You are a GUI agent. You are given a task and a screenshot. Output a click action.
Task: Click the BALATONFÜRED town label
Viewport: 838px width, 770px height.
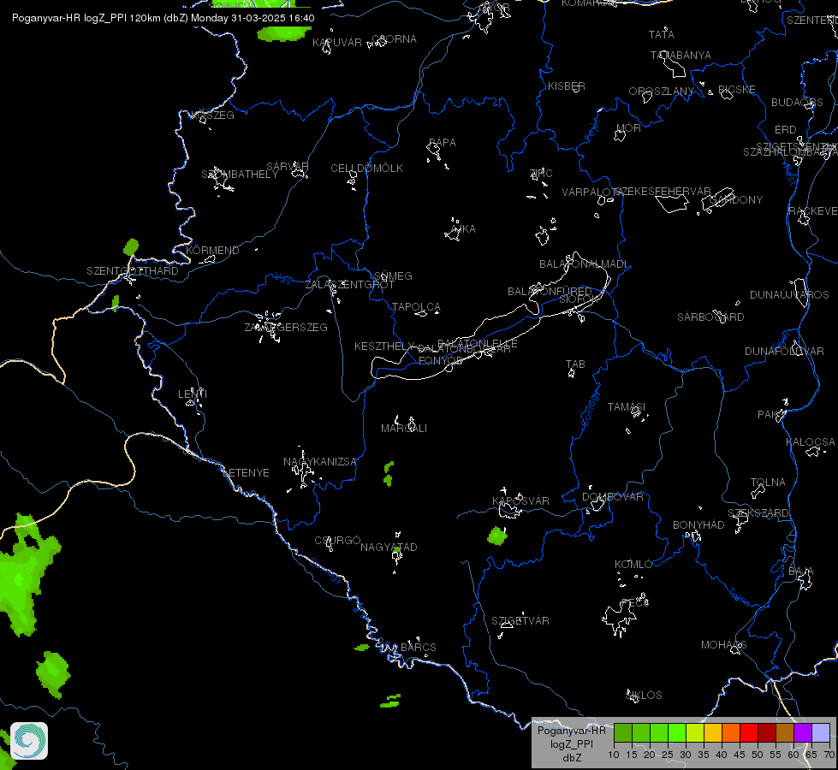point(550,291)
